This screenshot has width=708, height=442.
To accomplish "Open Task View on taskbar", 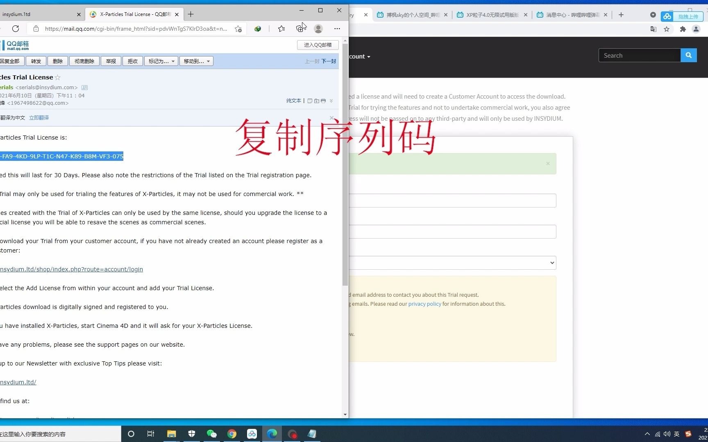I will (x=151, y=434).
